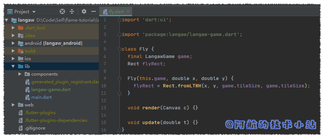324x138 pixels.
Task: Select the .flutter-plugins entry
Action: tap(40, 113)
